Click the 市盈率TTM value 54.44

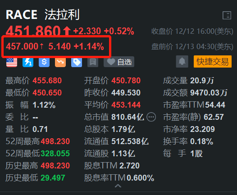(215, 105)
